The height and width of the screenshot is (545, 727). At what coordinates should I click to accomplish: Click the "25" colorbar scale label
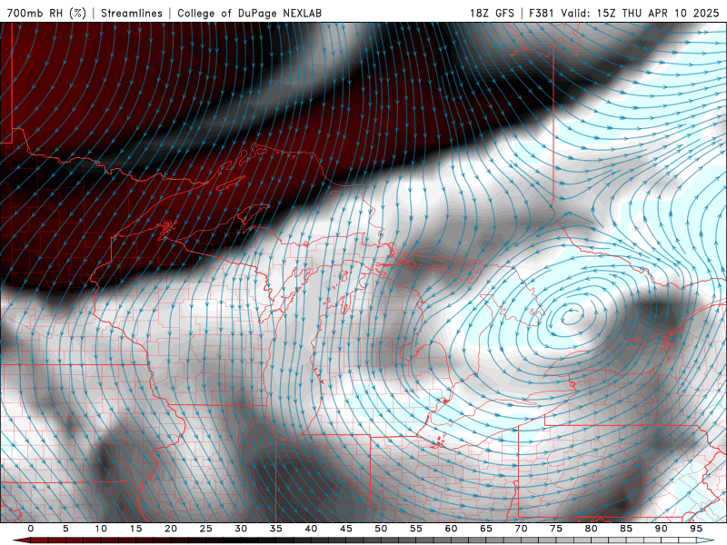[206, 529]
